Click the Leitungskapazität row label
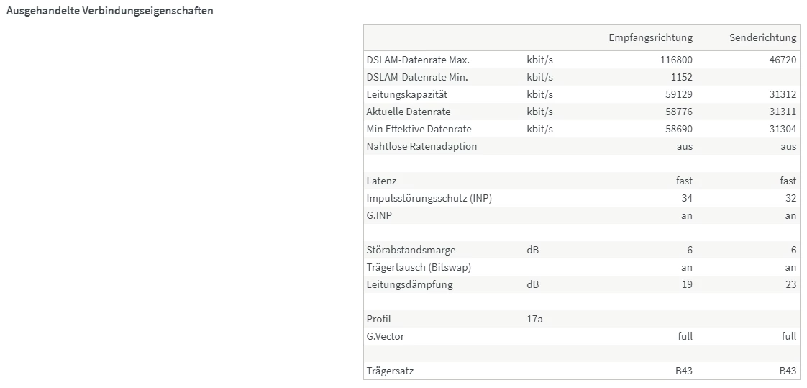 coord(408,94)
